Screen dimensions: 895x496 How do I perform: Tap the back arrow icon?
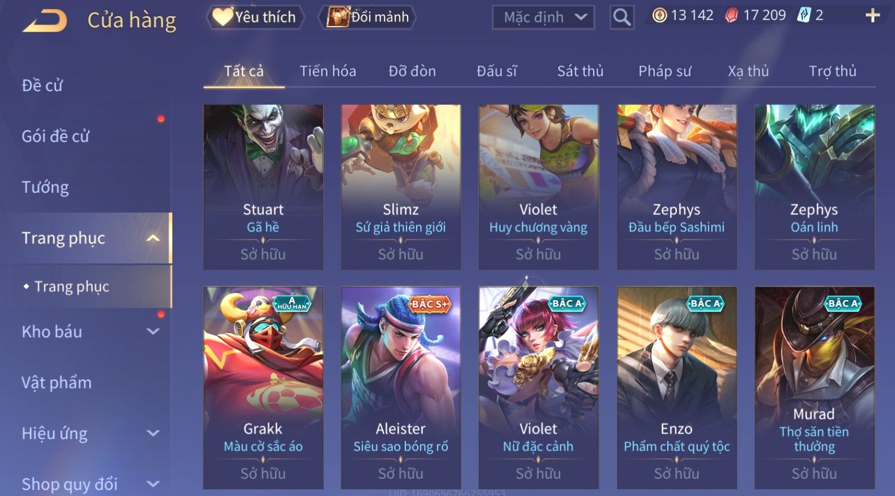tap(45, 21)
